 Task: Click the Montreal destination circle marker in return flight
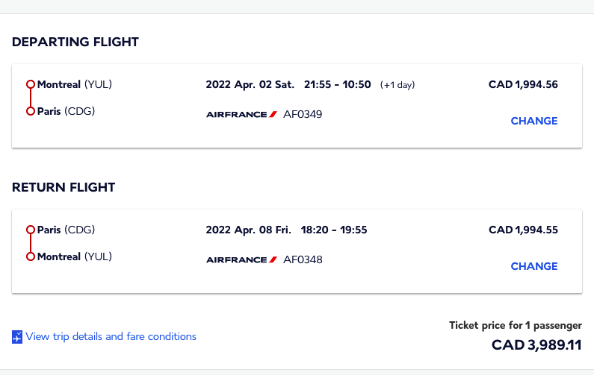31,256
